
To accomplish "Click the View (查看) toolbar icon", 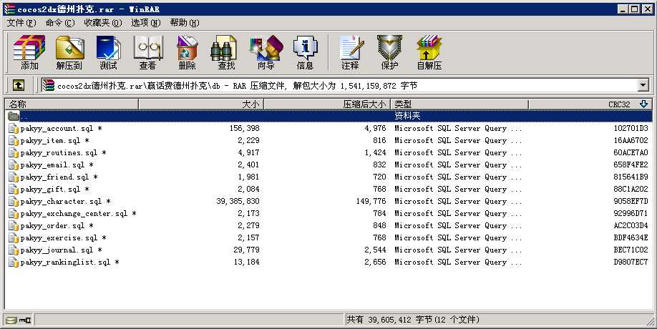I will point(147,53).
